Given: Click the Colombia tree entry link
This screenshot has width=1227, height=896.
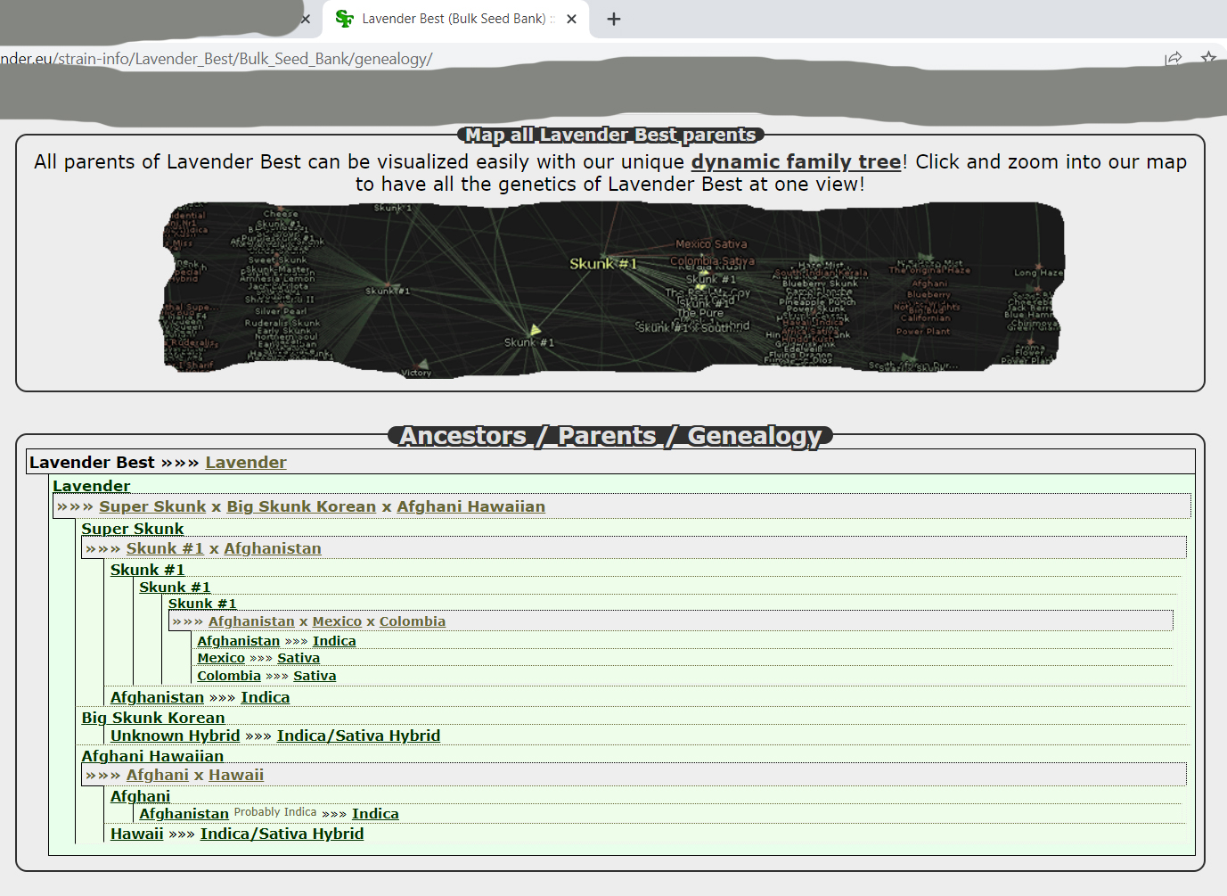Looking at the screenshot, I should click(x=229, y=676).
